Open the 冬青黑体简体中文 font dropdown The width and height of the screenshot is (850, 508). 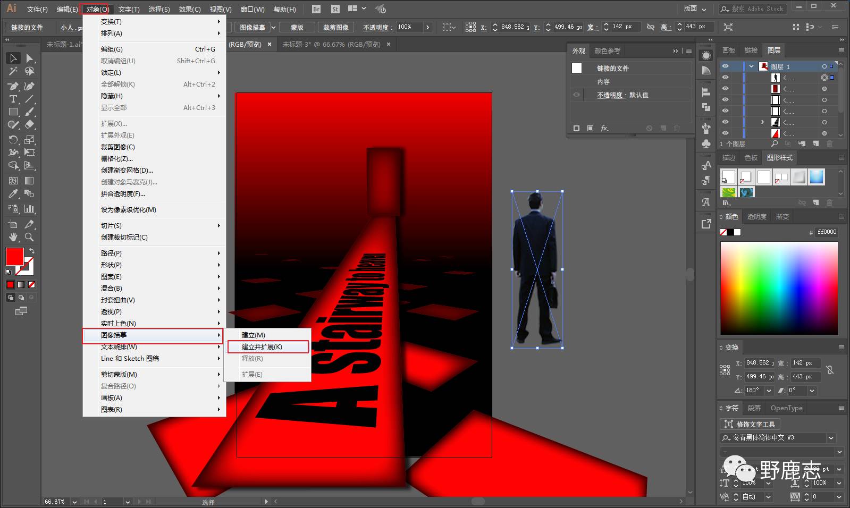point(831,438)
